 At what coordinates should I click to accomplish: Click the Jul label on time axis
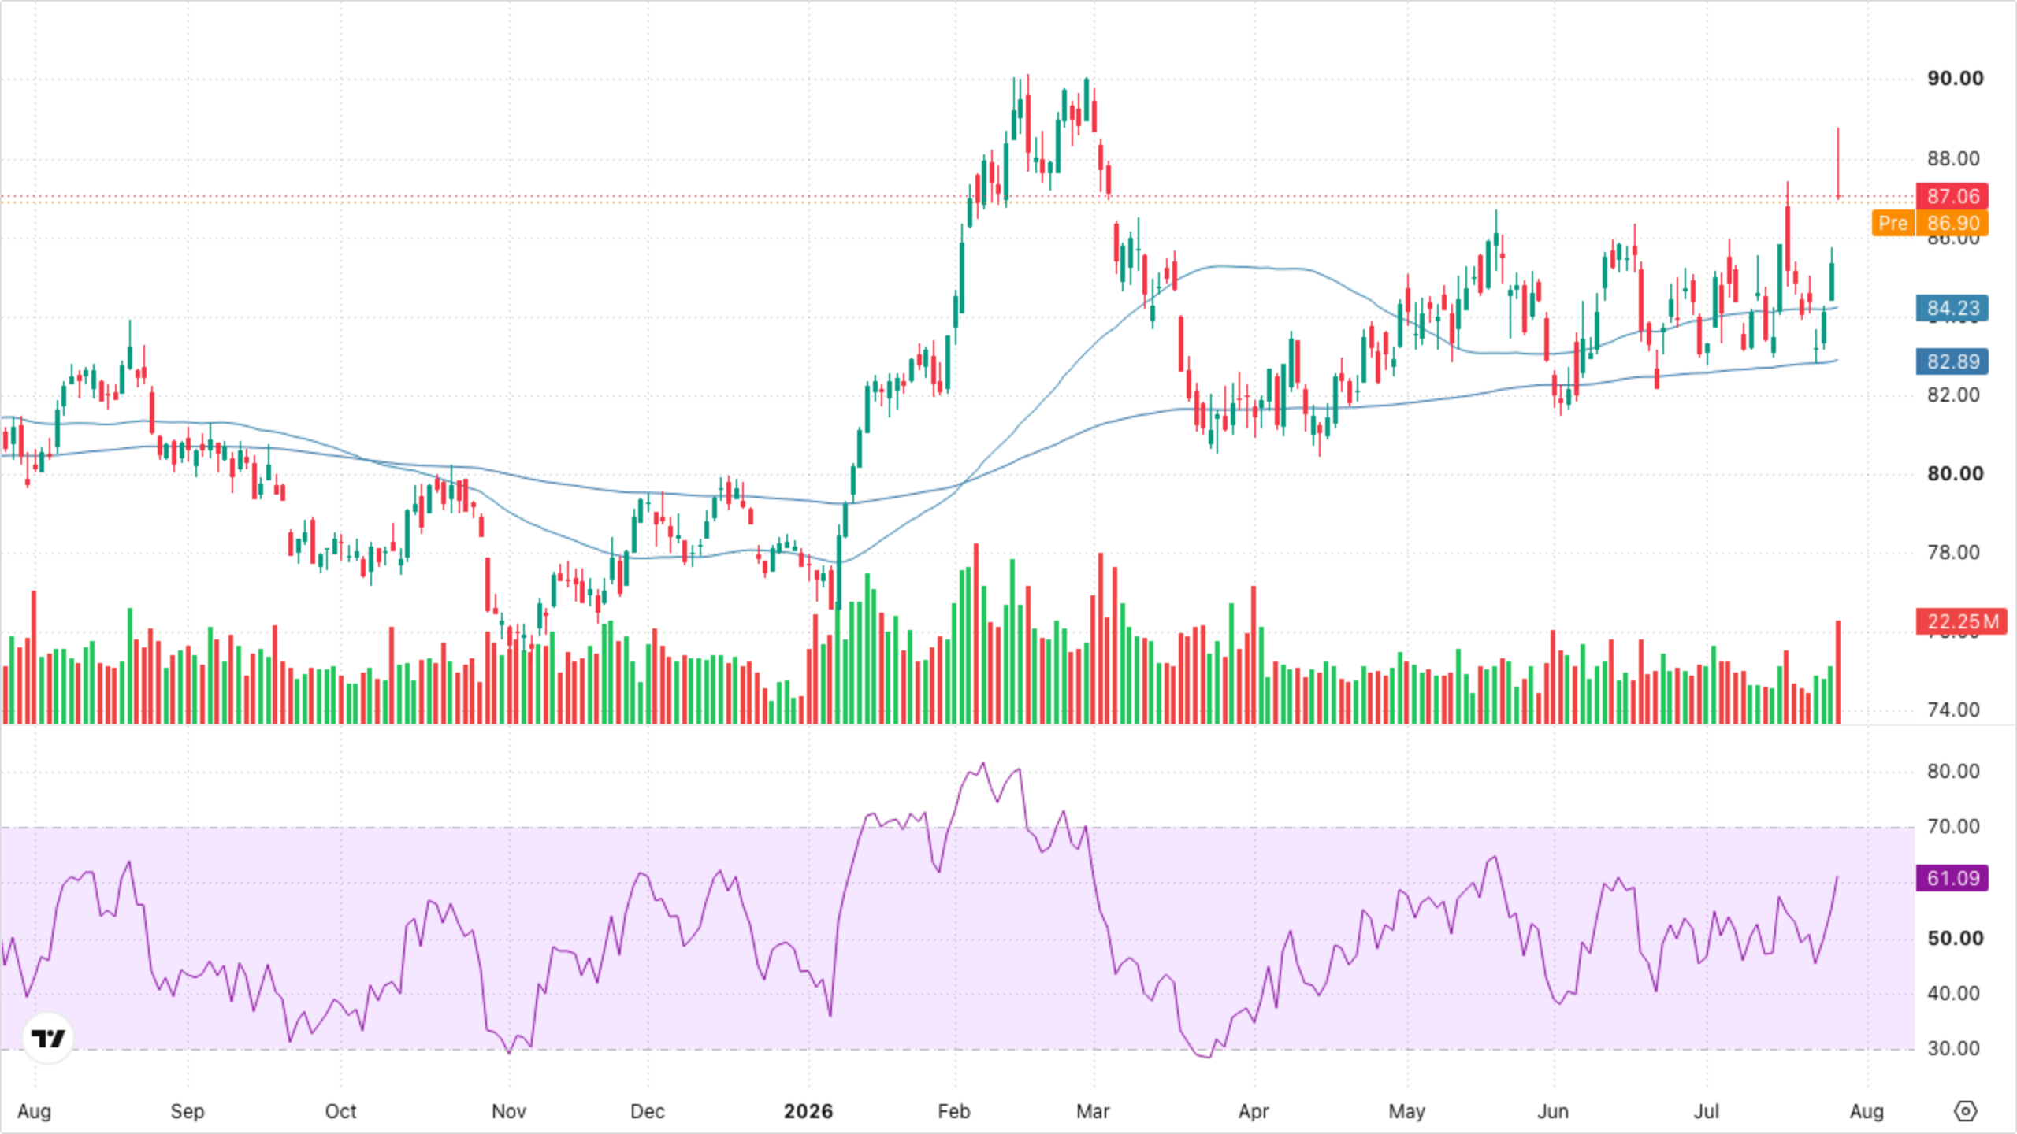click(1707, 1111)
